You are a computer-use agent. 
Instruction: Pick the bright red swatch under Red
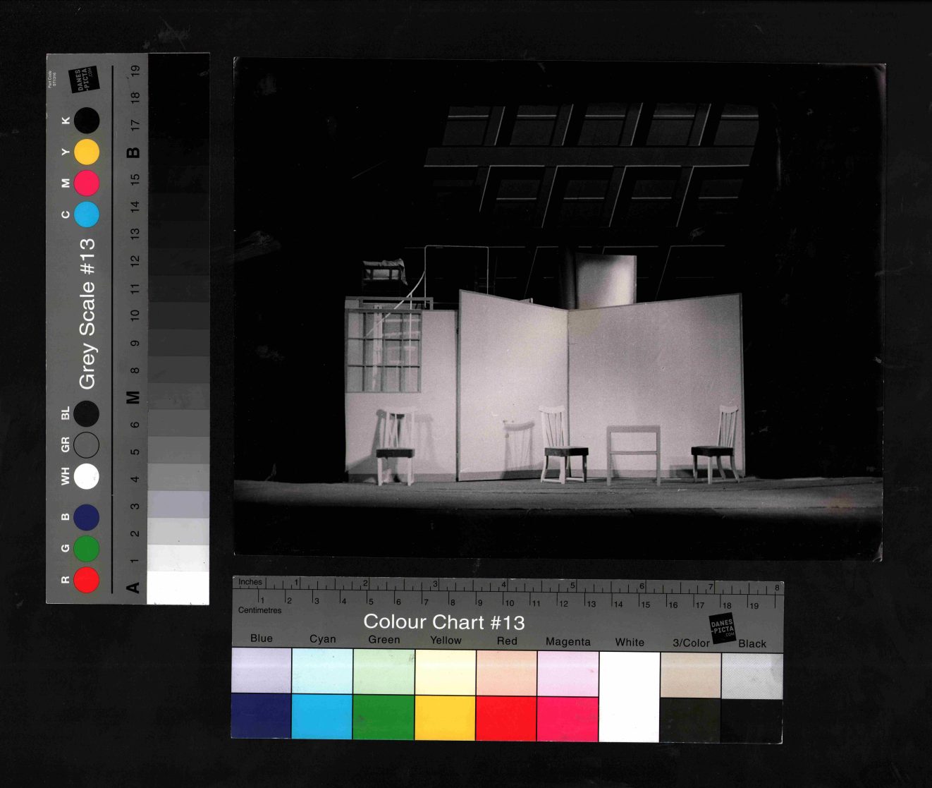506,717
